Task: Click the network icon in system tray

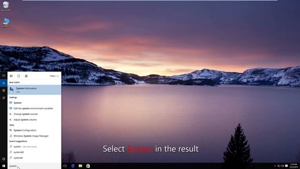Action: click(279, 166)
